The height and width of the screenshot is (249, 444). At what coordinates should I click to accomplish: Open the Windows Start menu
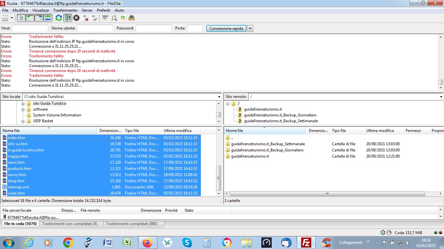click(8, 243)
